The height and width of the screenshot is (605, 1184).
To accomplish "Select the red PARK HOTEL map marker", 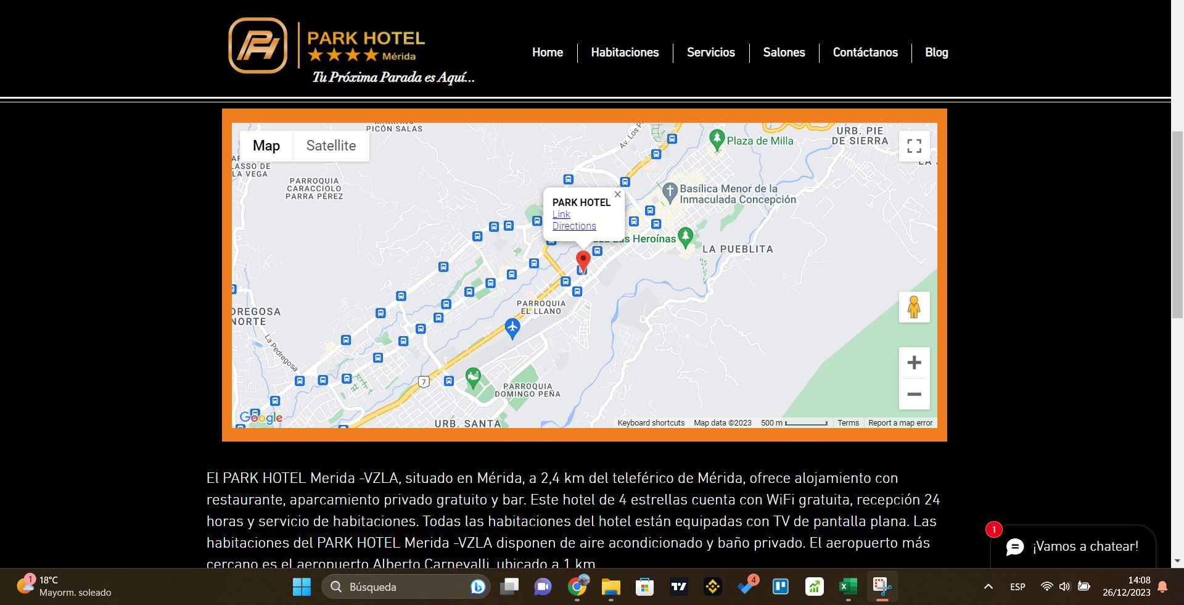I will [584, 260].
